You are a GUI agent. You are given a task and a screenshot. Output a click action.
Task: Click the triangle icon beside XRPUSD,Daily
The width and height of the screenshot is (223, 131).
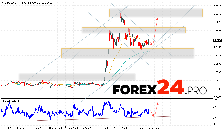pos(2,2)
